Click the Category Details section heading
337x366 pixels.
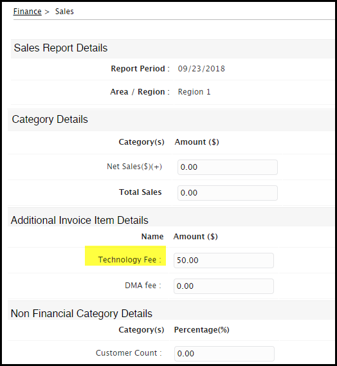pyautogui.click(x=50, y=119)
